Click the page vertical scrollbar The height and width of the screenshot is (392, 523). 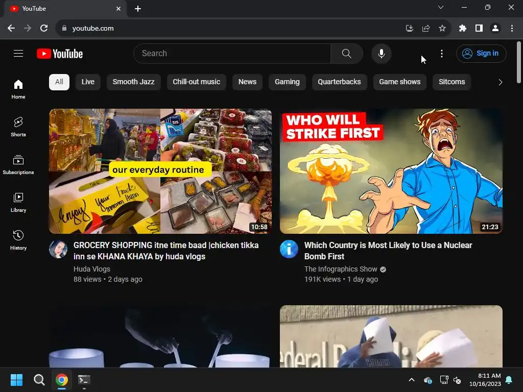519,63
